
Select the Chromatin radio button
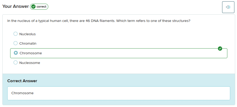15,43
